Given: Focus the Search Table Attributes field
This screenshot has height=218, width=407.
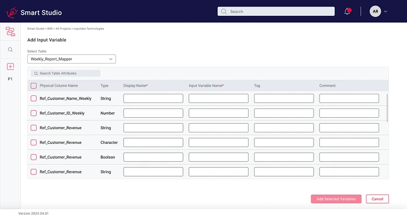Looking at the screenshot, I should pyautogui.click(x=66, y=73).
